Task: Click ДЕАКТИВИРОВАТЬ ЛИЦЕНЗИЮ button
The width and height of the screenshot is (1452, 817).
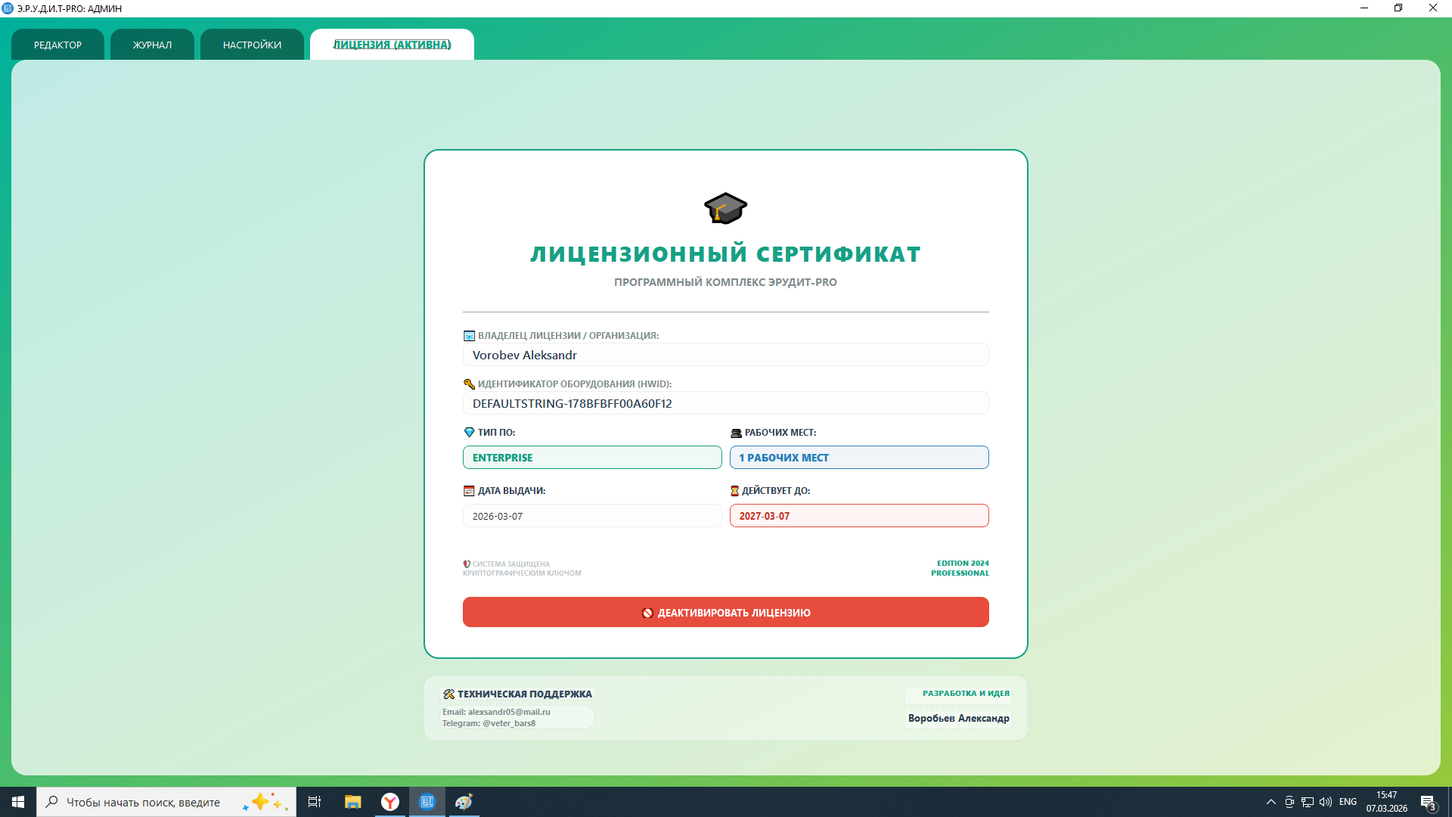Action: [x=725, y=612]
